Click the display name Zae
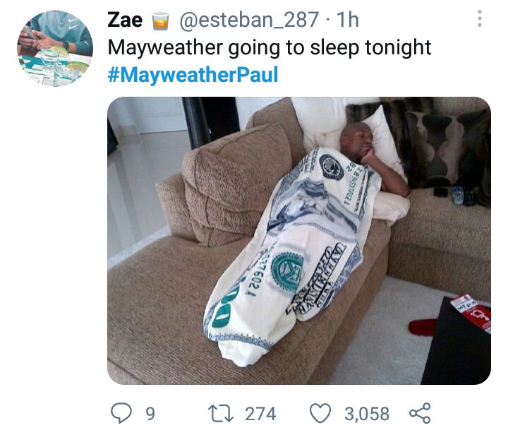Screen dimensions: 508x435 click(125, 20)
